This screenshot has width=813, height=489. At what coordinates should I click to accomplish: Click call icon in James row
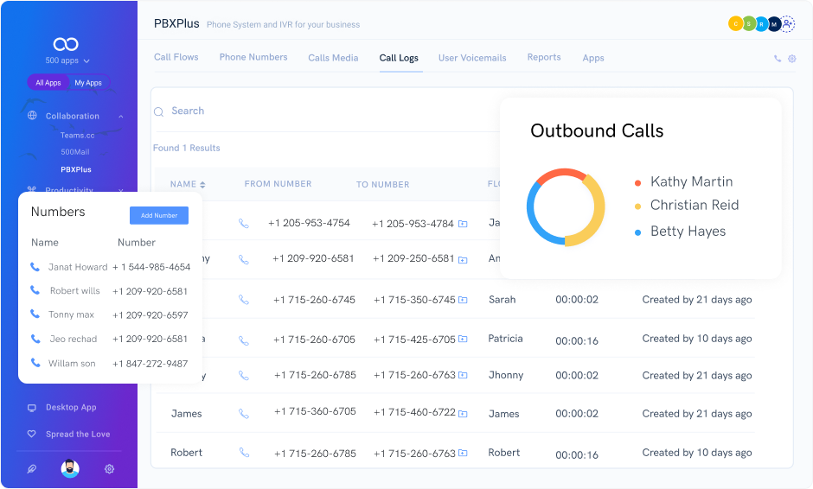pos(244,414)
